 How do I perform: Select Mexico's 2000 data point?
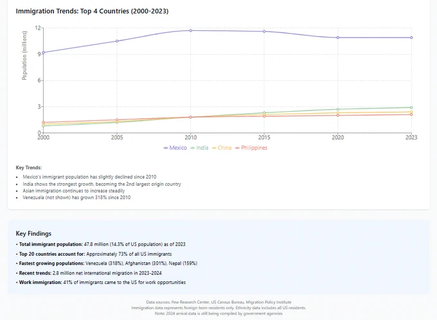click(44, 53)
